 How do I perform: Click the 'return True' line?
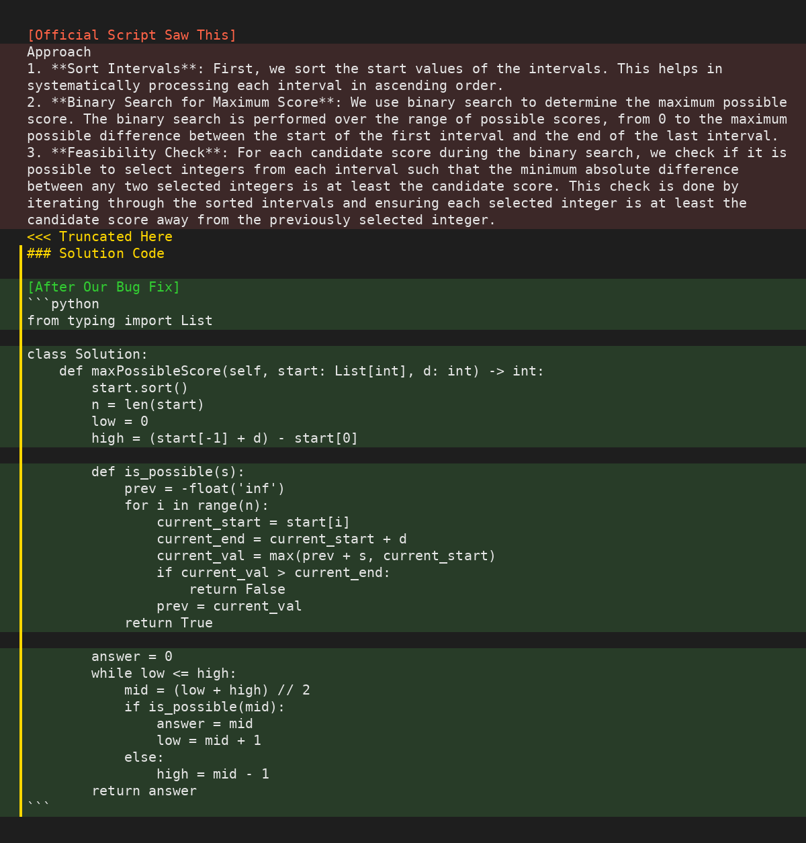coord(169,623)
